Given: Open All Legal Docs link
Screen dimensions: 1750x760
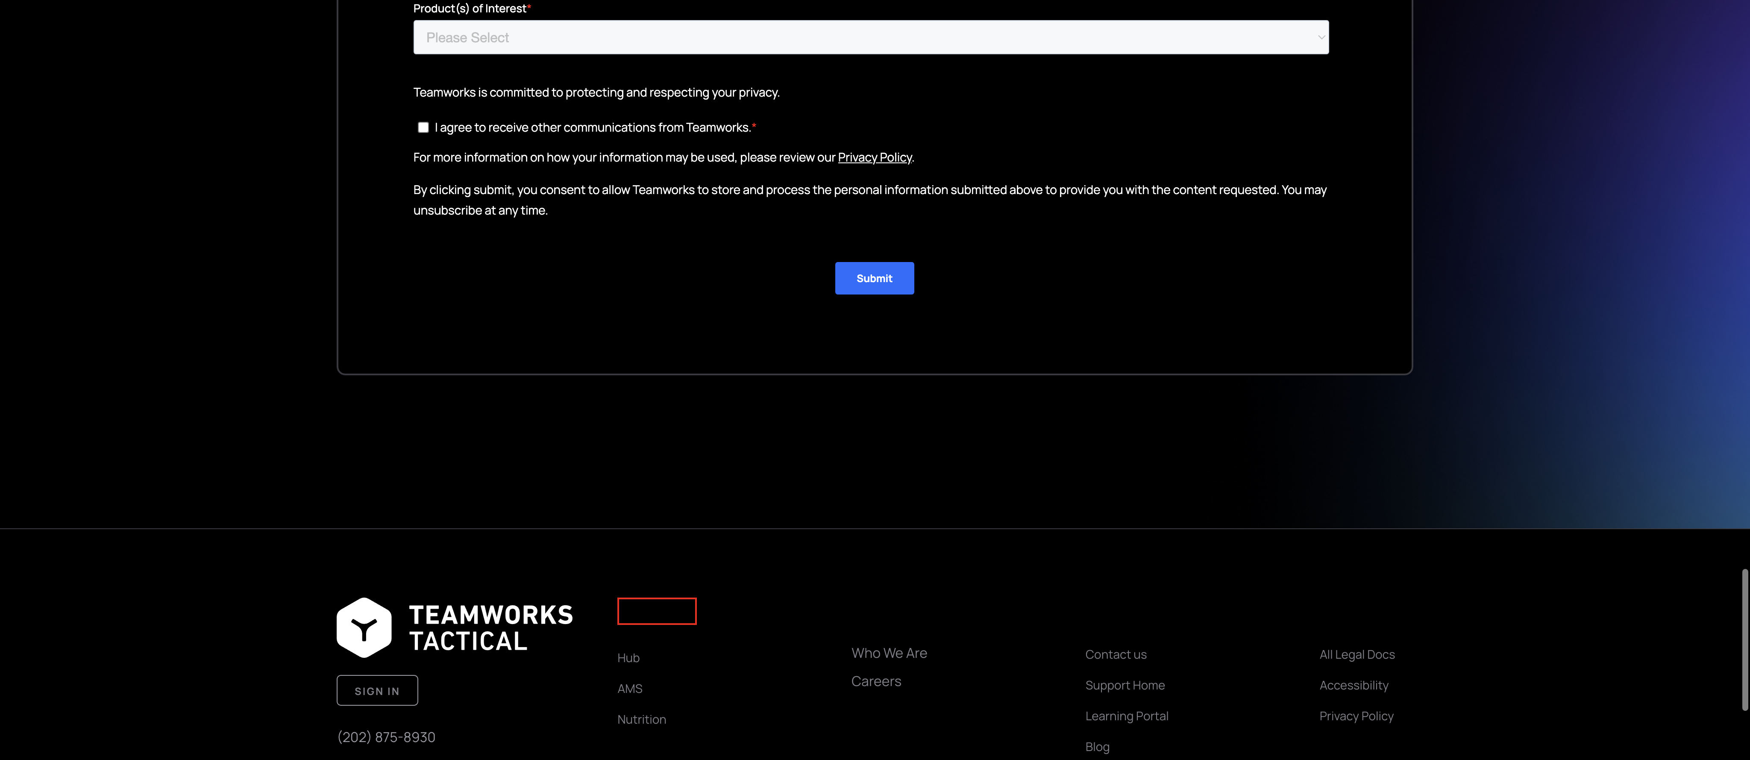Looking at the screenshot, I should tap(1357, 654).
